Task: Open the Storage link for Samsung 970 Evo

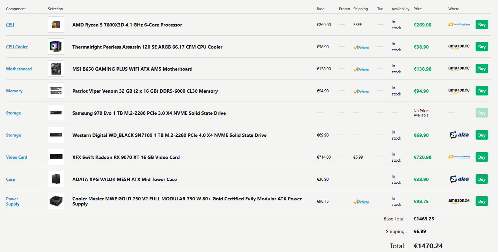Action: [14, 113]
